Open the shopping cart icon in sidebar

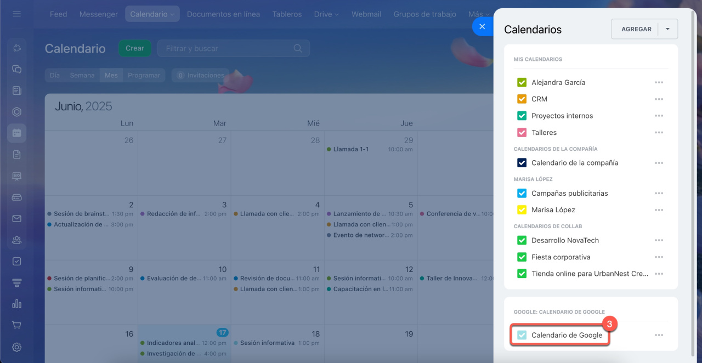16,325
